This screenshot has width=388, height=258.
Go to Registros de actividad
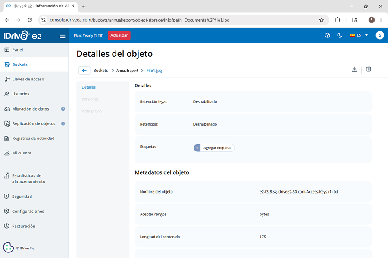pyautogui.click(x=33, y=138)
